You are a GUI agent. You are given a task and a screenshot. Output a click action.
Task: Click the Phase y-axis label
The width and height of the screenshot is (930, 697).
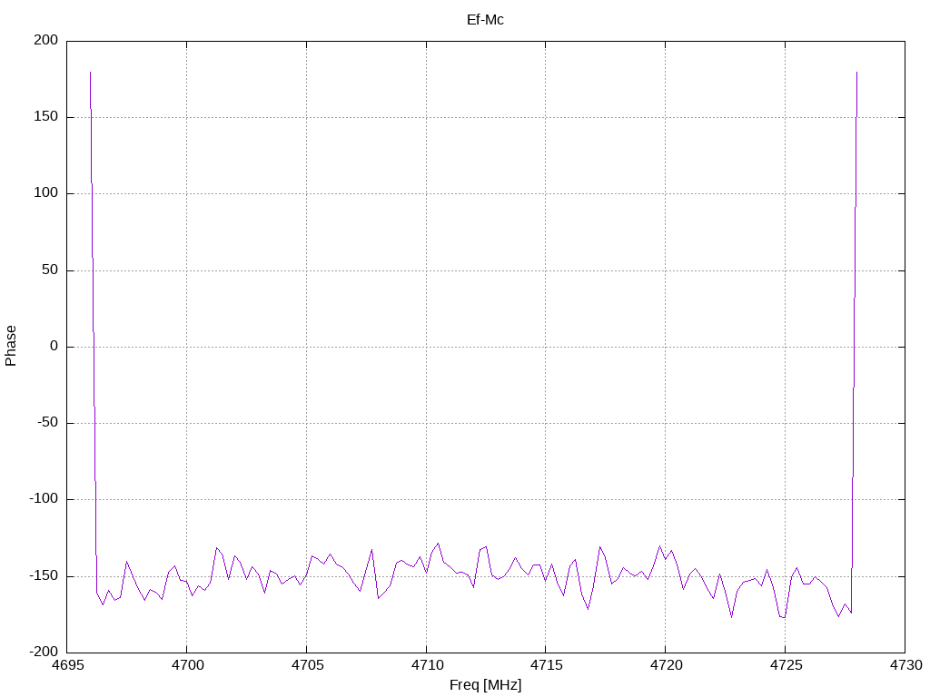pyautogui.click(x=11, y=346)
